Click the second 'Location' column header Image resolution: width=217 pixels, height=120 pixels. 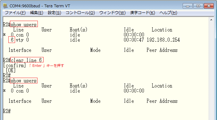click(162, 86)
